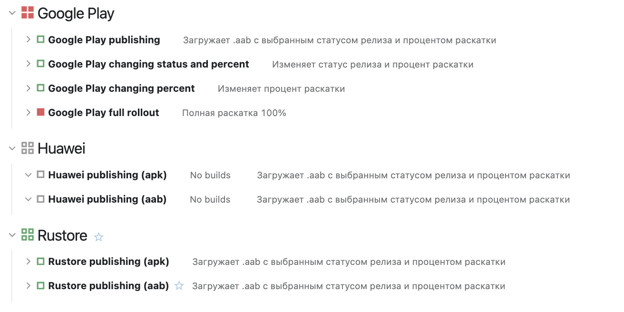Click red status icon of Google Play full rollout
The image size is (624, 312).
40,112
